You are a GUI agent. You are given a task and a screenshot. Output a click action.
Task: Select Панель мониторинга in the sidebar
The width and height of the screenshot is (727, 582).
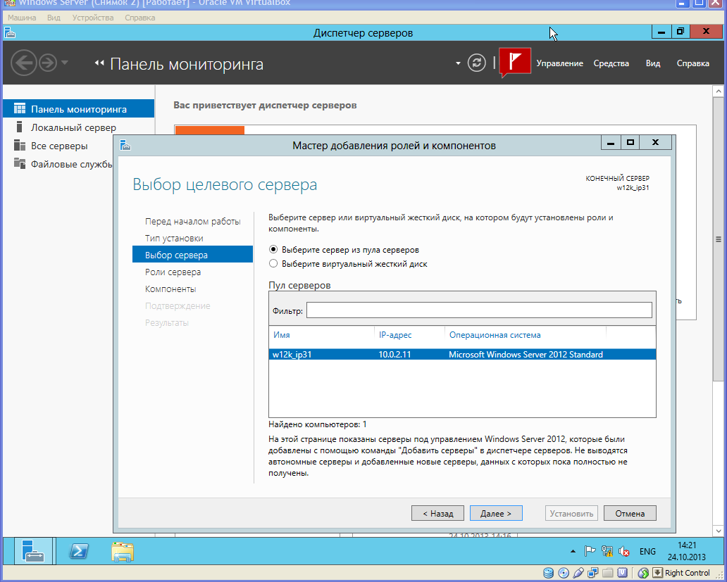tap(78, 109)
